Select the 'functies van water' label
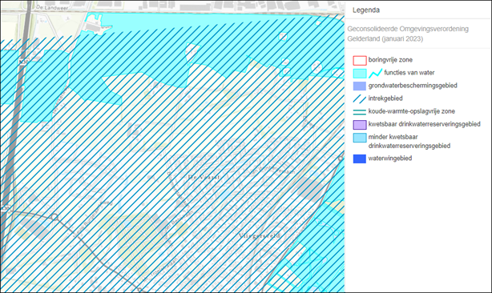 (x=409, y=73)
